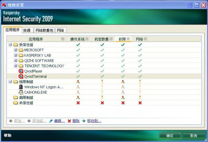The image size is (208, 142).
Task: Maximize the 规则设置 window
Action: pyautogui.click(x=197, y=5)
